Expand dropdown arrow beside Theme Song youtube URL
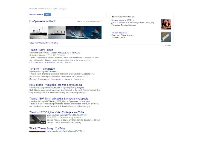 (85, 131)
